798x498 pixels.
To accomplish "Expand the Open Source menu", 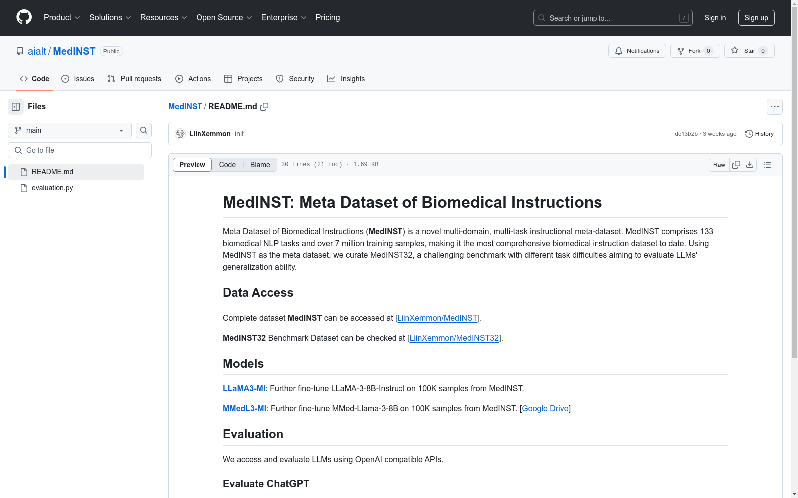I will point(223,17).
